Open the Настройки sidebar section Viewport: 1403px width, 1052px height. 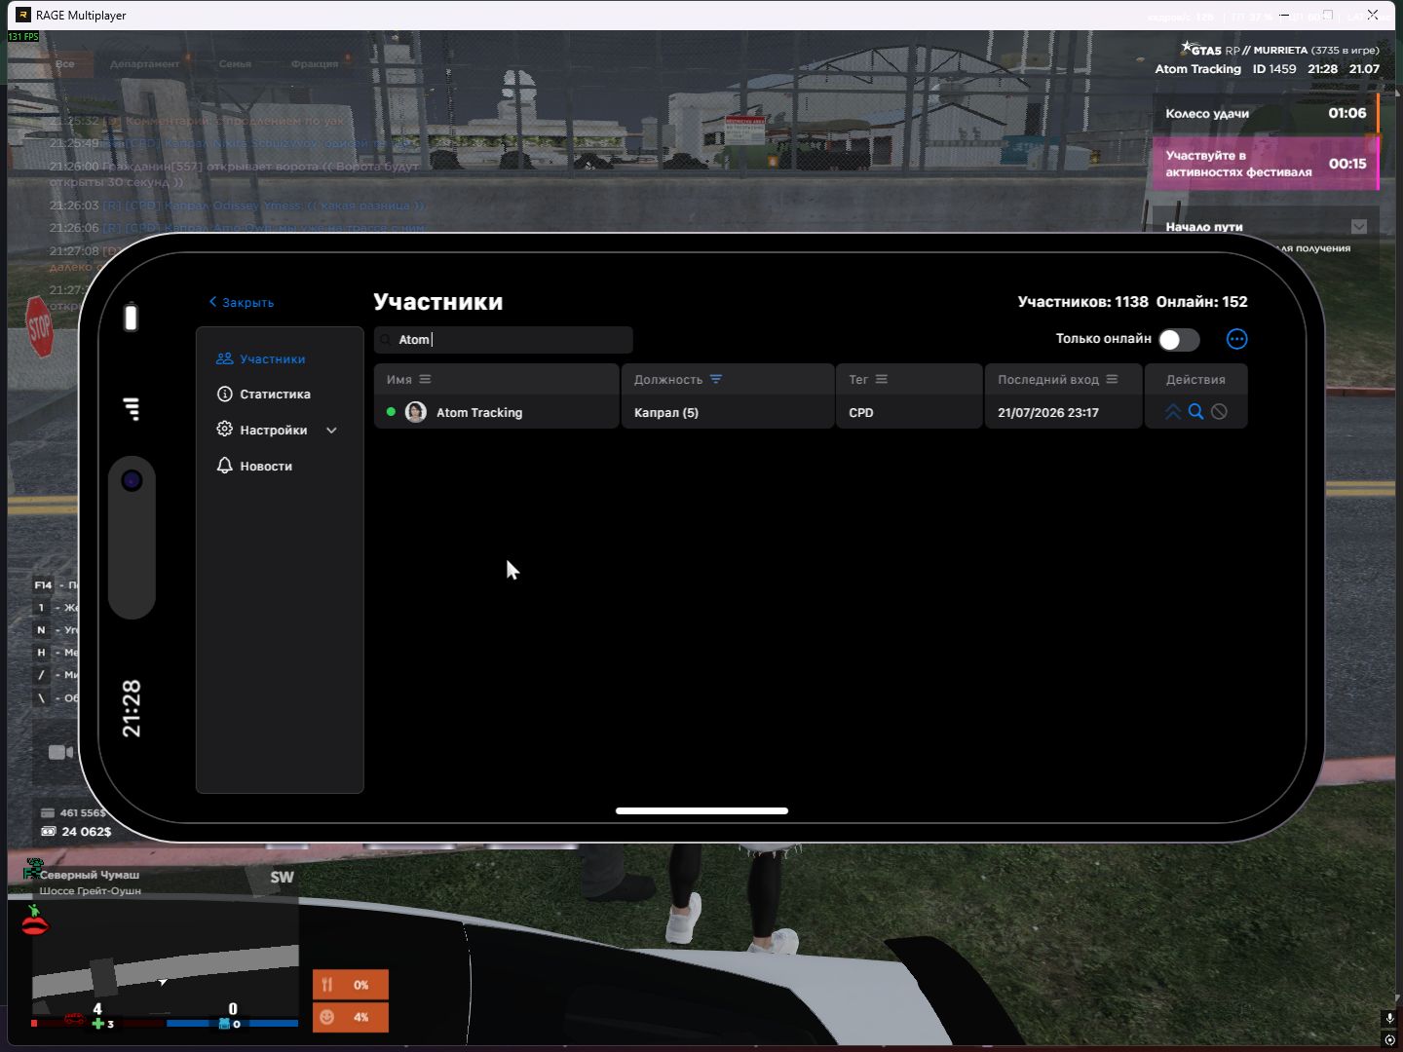274,431
